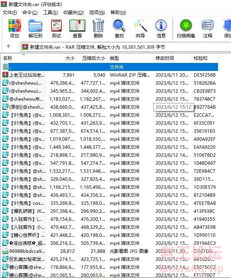Go up one level with the arrow
The image size is (231, 278).
pyautogui.click(x=8, y=47)
